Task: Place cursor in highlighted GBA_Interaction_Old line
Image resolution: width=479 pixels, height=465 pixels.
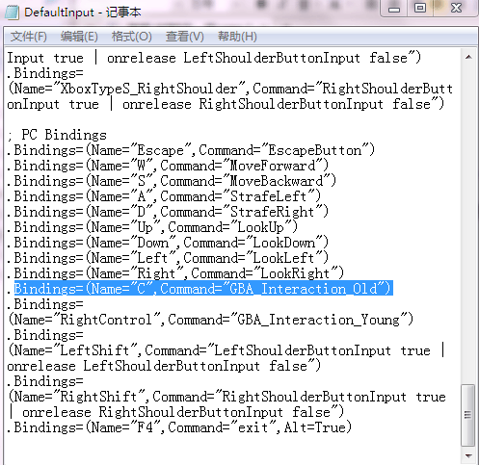Action: click(203, 289)
